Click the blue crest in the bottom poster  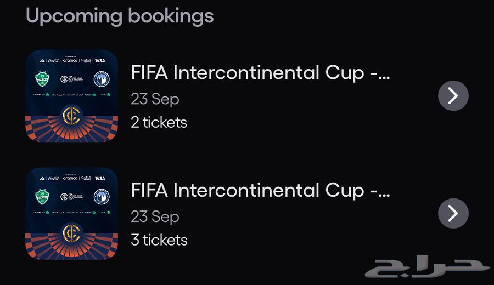point(101,196)
